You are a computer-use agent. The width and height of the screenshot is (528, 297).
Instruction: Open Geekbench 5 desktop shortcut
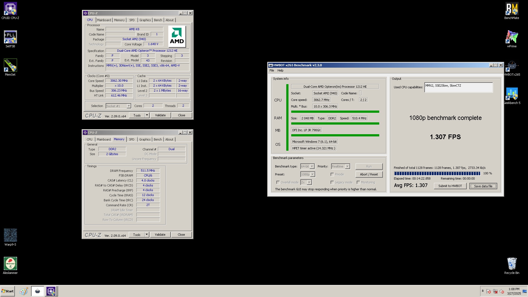(x=512, y=96)
